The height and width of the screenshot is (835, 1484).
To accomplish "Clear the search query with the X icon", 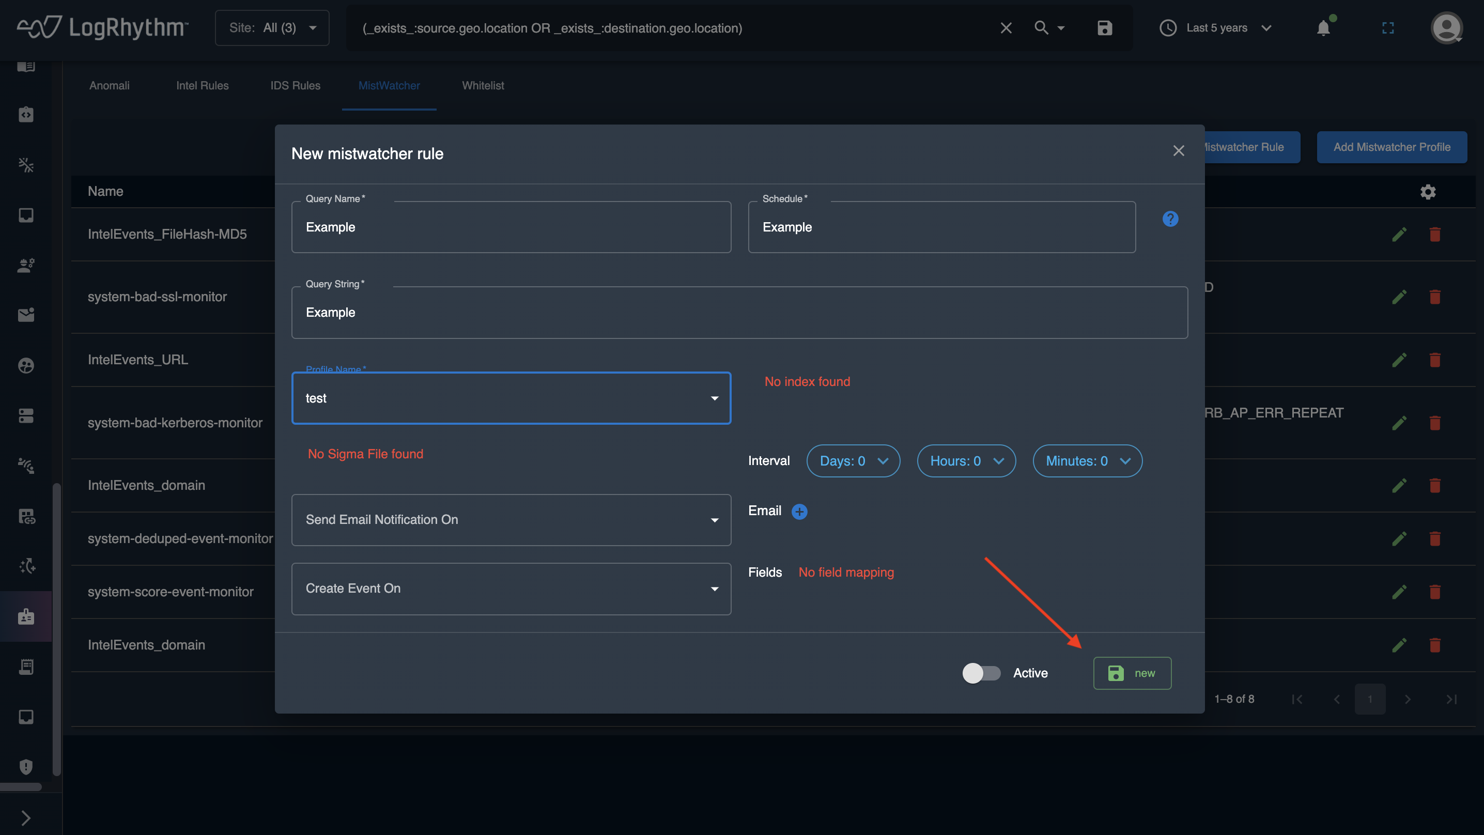I will pos(1006,28).
